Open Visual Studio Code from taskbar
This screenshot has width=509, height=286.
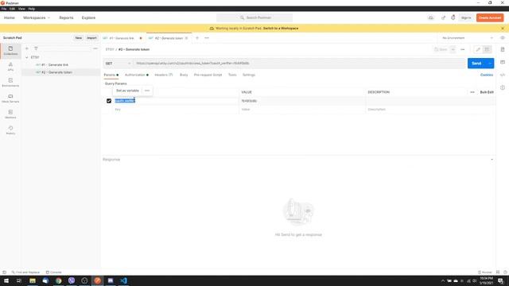124,280
